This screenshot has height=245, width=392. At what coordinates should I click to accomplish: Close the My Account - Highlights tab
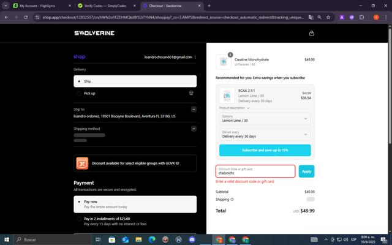click(70, 6)
